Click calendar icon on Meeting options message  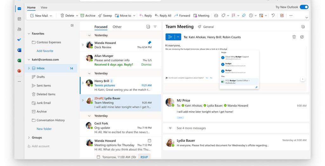pyautogui.click(x=149, y=141)
